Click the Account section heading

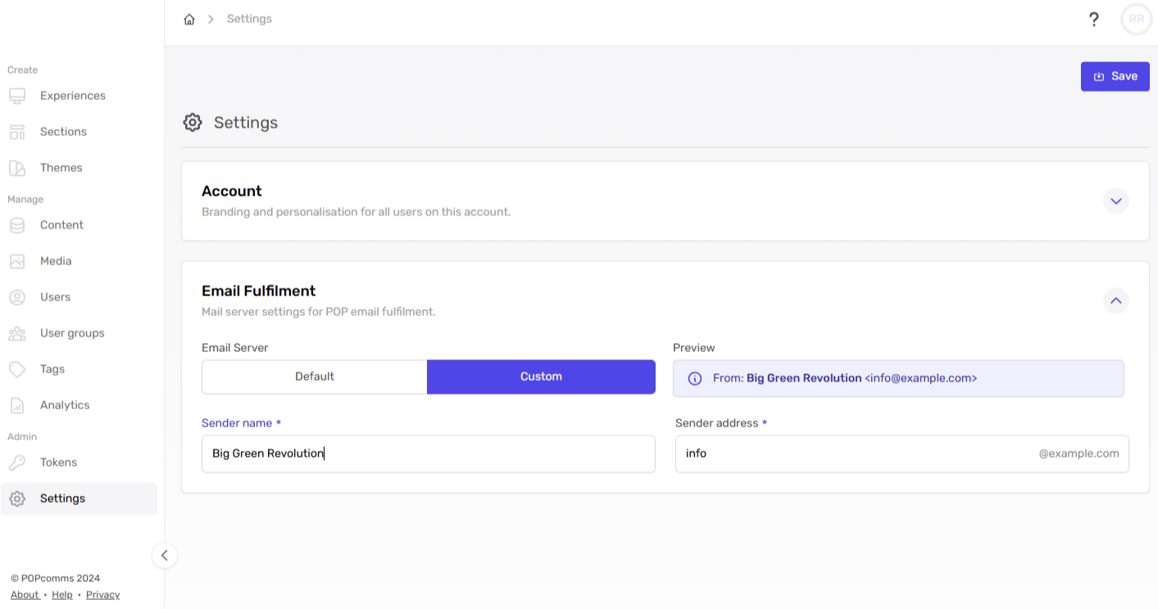232,191
